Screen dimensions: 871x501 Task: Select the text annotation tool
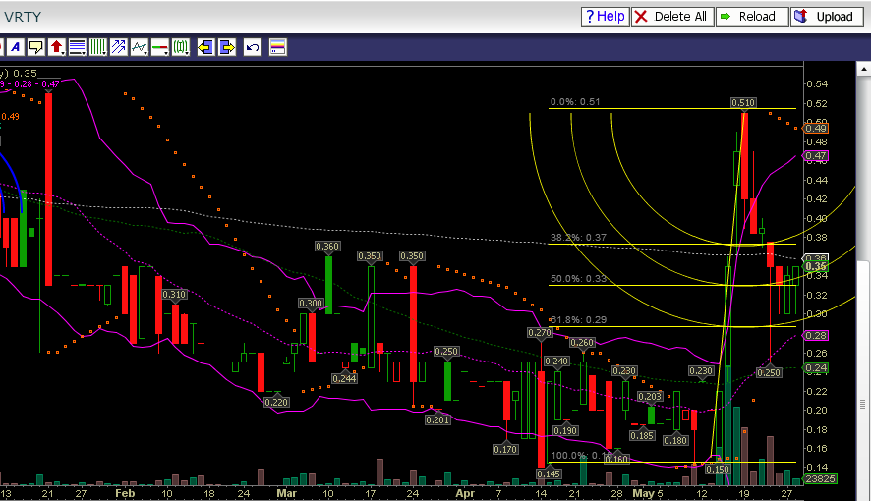coord(16,48)
